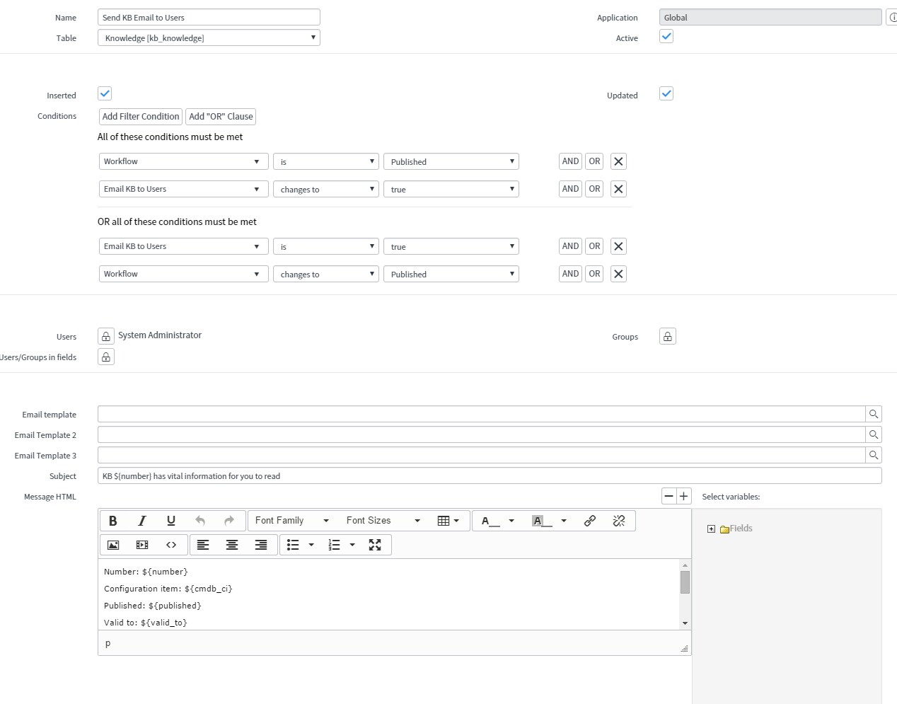Shrink the message editor with minus button
Viewport: 897px width, 704px height.
pos(669,496)
